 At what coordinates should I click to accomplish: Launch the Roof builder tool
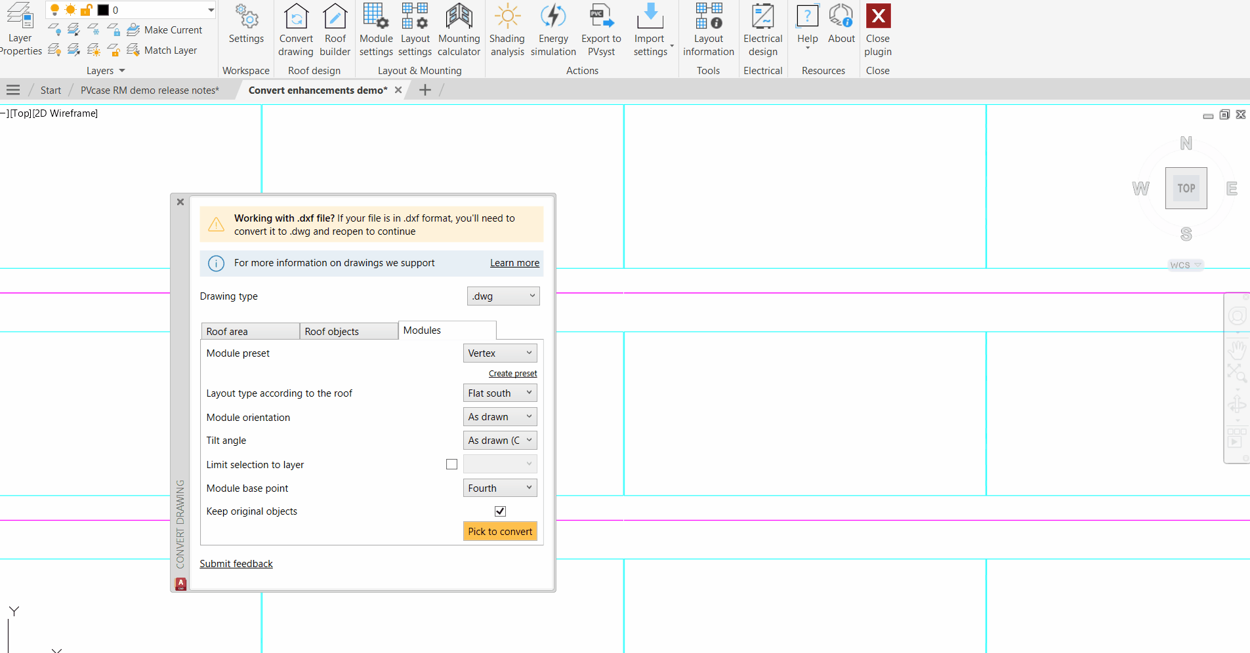tap(335, 30)
